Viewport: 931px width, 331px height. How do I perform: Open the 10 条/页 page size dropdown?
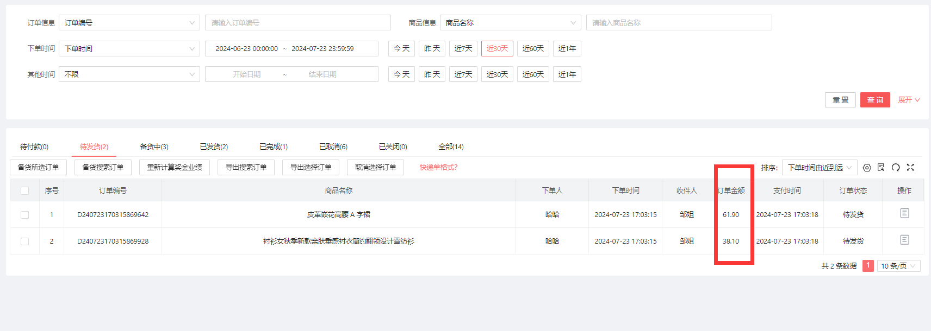point(898,266)
